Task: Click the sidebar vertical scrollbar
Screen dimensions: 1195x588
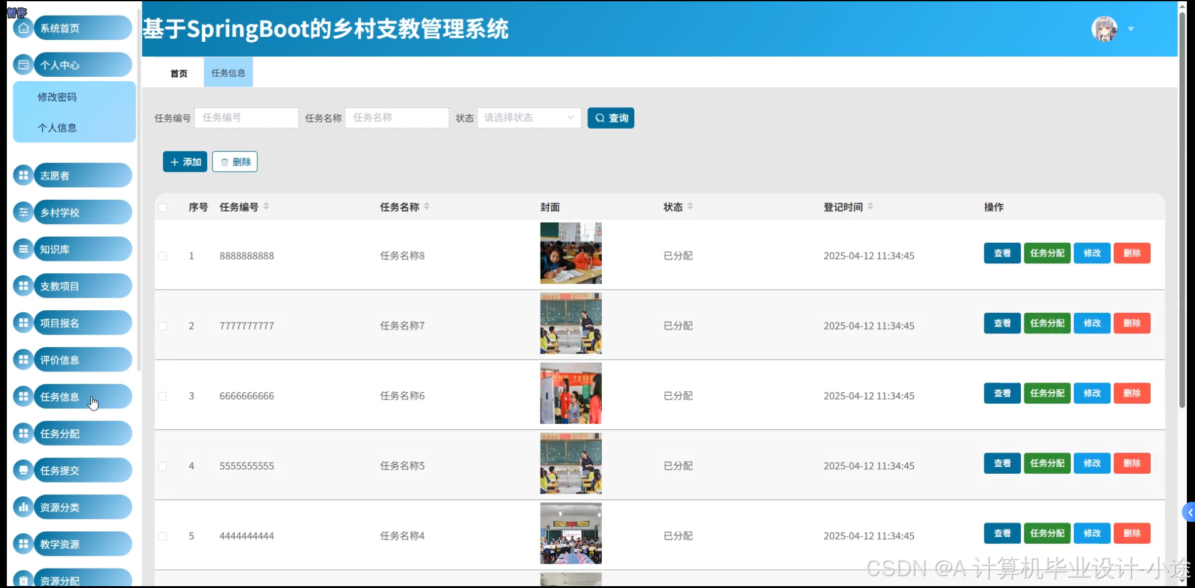Action: point(139,190)
